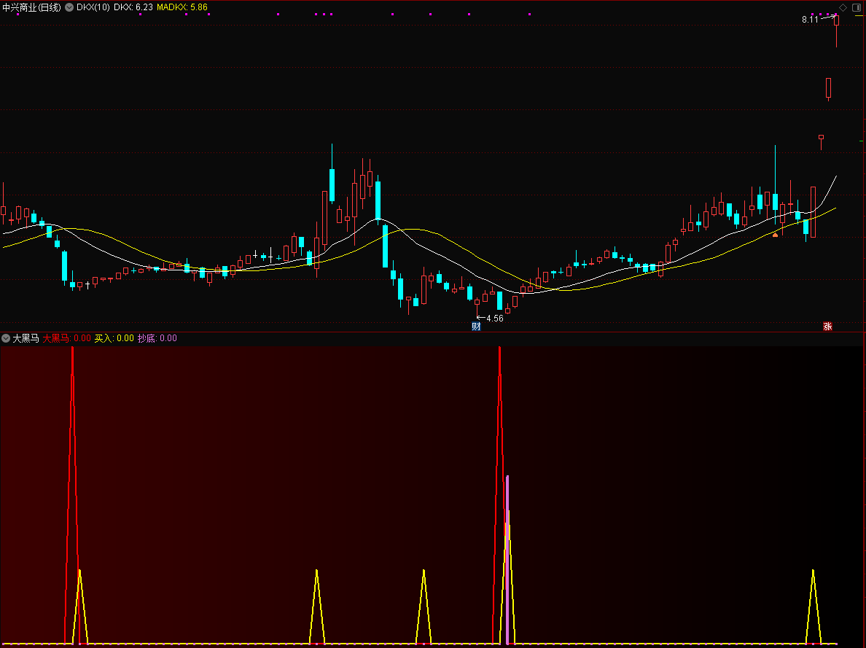866x648 pixels.
Task: Click the 涨 limit-up marker icon
Action: point(827,327)
